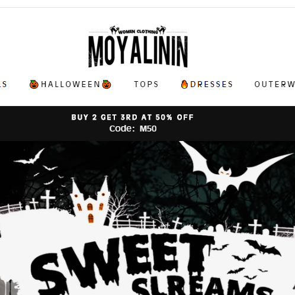The image size is (295, 295).
Task: Click the left black cat in logo
Action: point(114,30)
